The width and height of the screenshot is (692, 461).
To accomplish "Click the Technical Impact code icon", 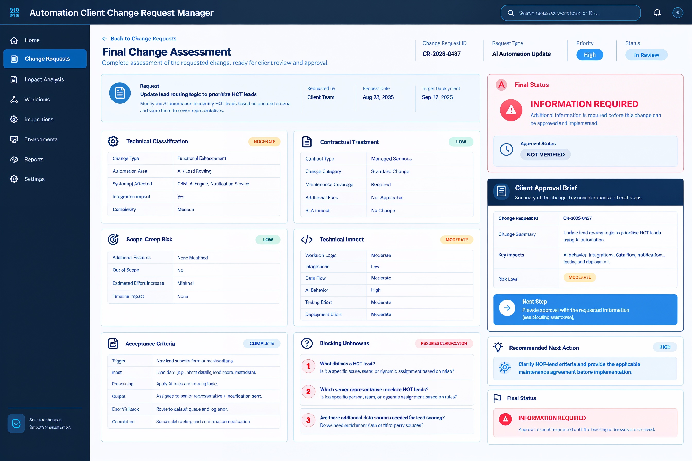I will [307, 239].
